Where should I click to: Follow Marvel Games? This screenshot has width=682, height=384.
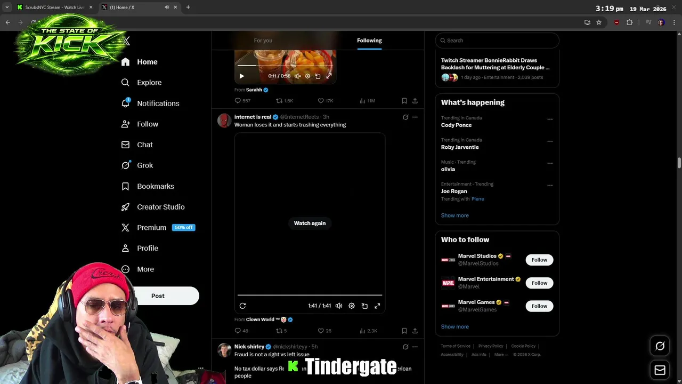[539, 306]
